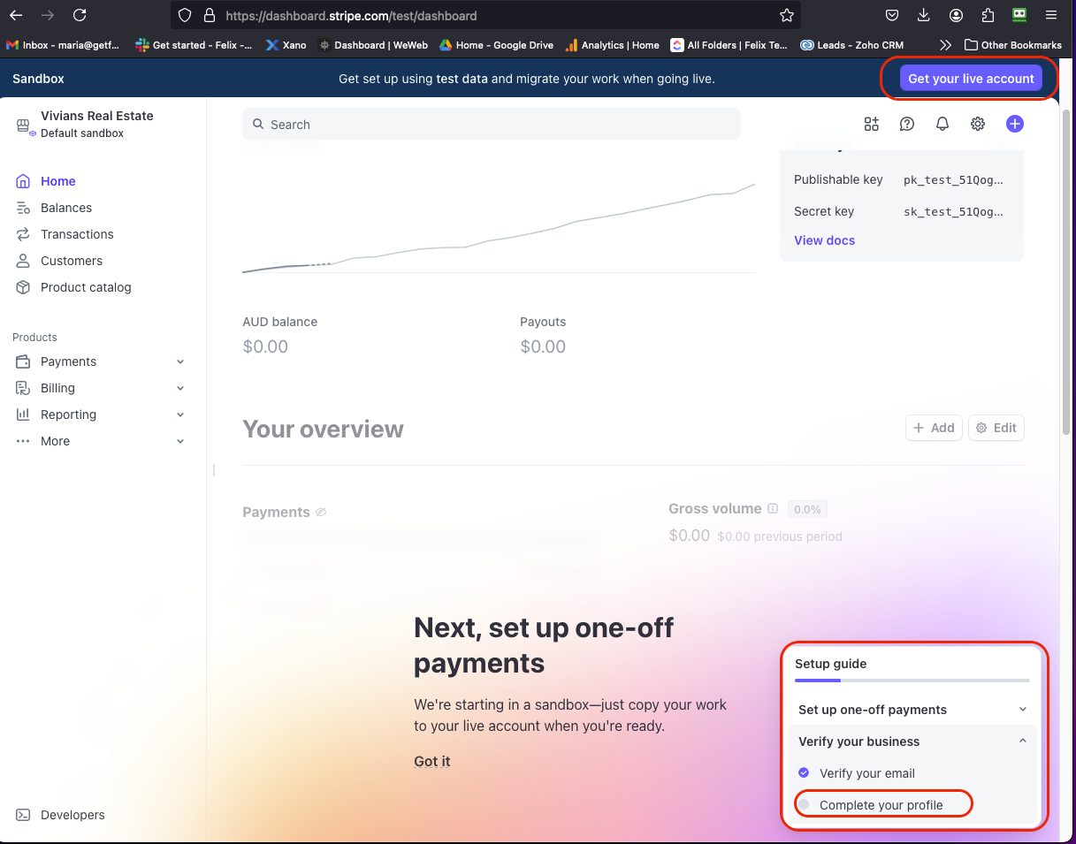Expand the Billing chevron in sidebar
This screenshot has height=844, width=1076.
coord(180,388)
